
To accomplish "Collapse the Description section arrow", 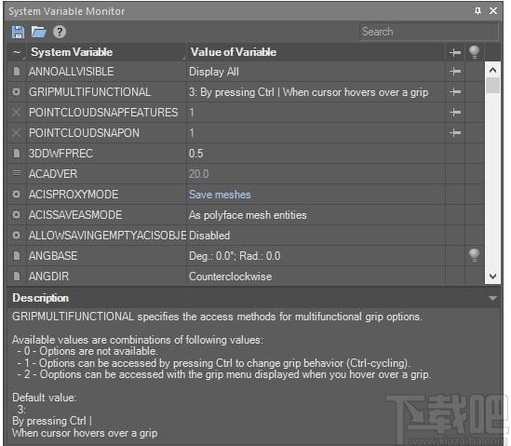I will (x=492, y=298).
